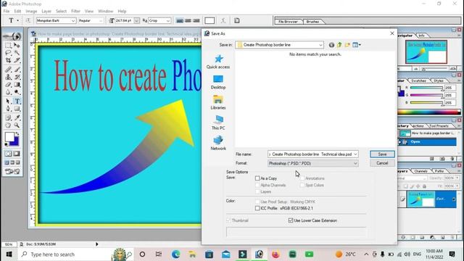Select the Zoom tool
The width and height of the screenshot is (464, 261).
click(x=17, y=125)
